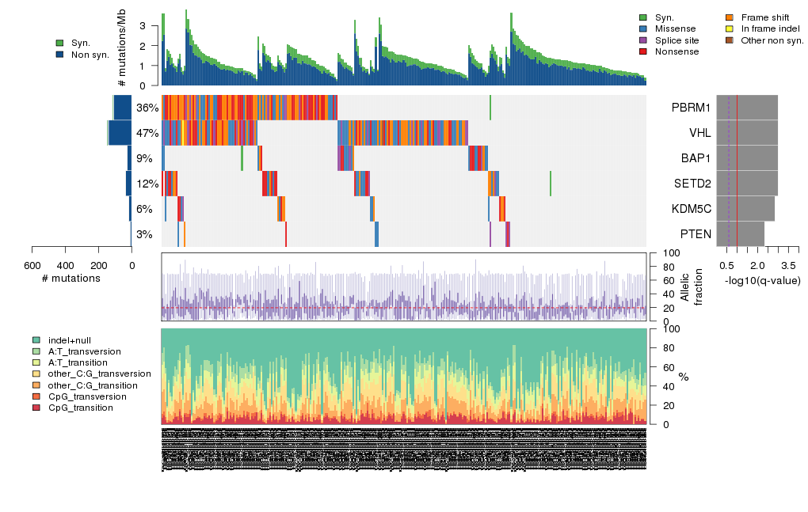Click the Missense blue legend swatch
808x512 pixels.
pyautogui.click(x=643, y=28)
